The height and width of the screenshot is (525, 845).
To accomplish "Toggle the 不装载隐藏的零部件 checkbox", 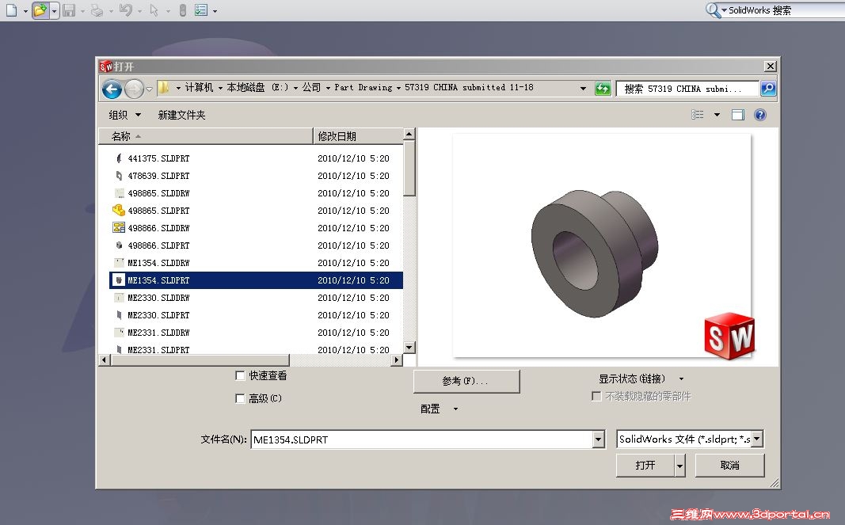I will point(596,396).
